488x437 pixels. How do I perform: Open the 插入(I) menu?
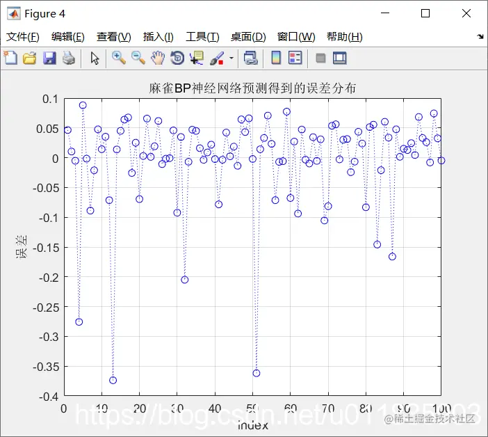click(158, 37)
